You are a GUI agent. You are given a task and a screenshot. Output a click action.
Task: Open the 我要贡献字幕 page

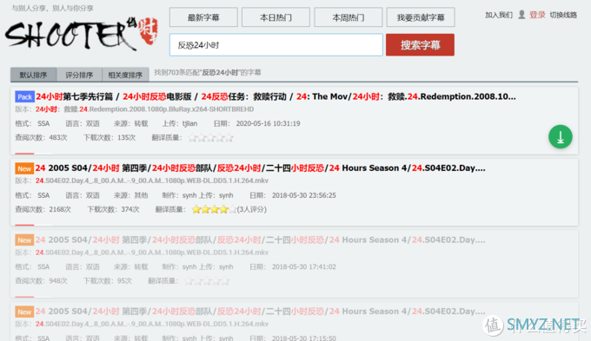pyautogui.click(x=421, y=17)
